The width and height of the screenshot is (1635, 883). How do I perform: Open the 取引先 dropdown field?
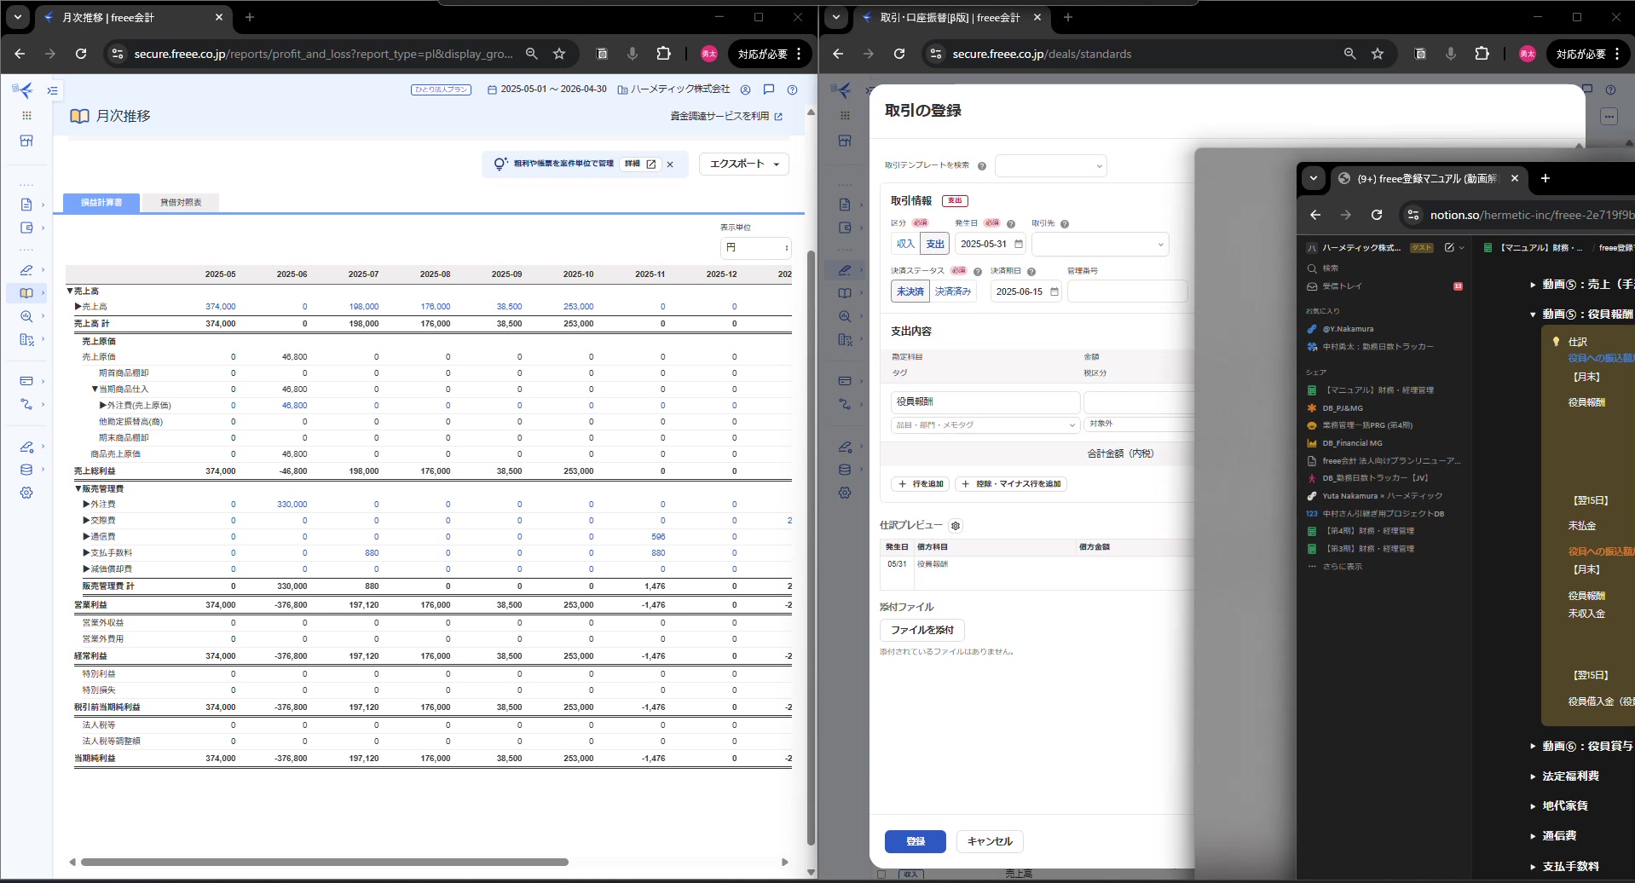tap(1099, 245)
